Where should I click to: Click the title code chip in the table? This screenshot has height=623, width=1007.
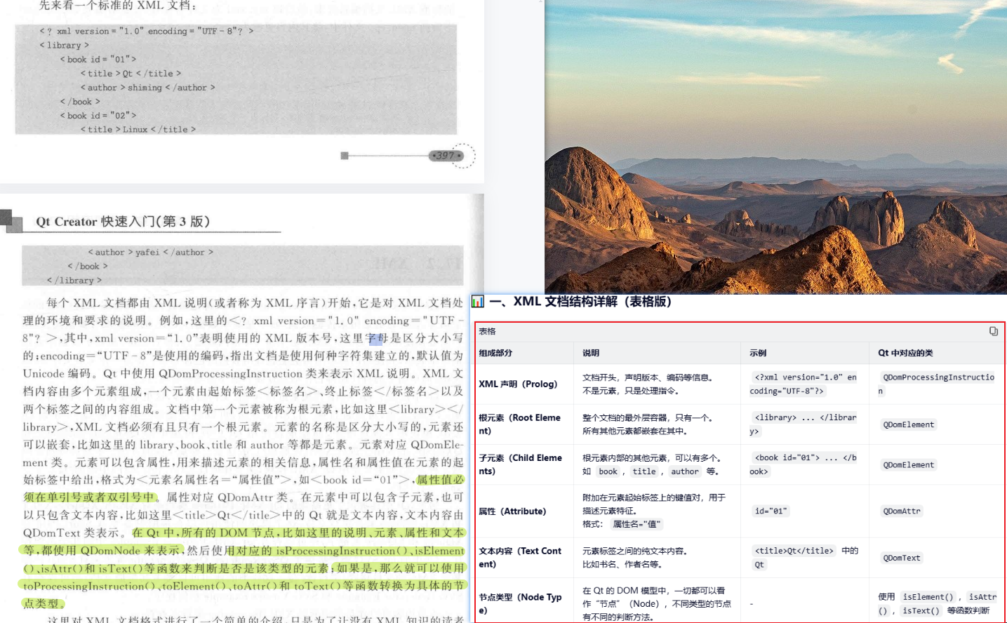[x=644, y=471]
